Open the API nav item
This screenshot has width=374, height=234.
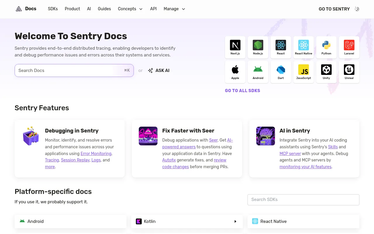tap(153, 9)
